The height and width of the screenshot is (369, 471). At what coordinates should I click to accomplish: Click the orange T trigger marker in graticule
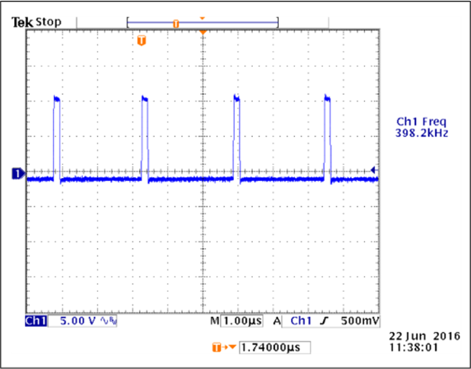tap(141, 40)
